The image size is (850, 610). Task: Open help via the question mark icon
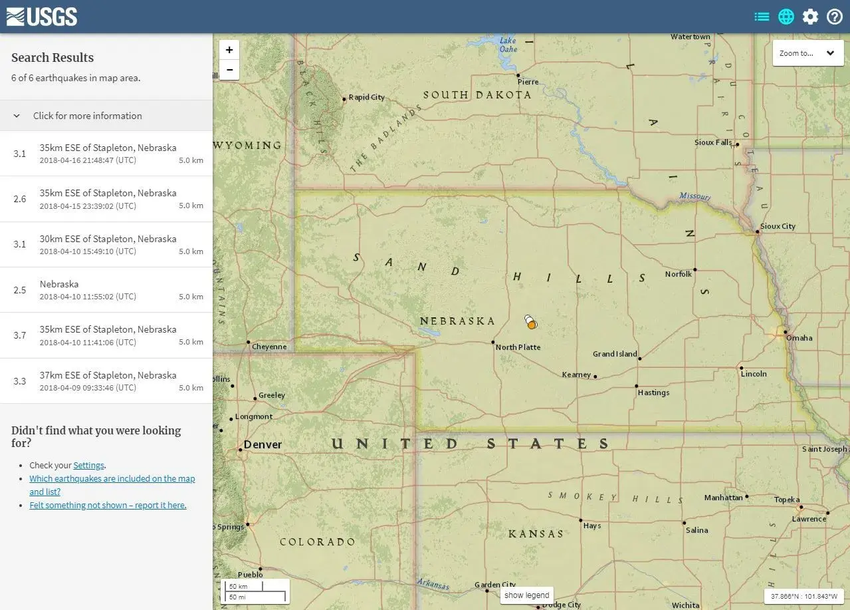coord(835,16)
